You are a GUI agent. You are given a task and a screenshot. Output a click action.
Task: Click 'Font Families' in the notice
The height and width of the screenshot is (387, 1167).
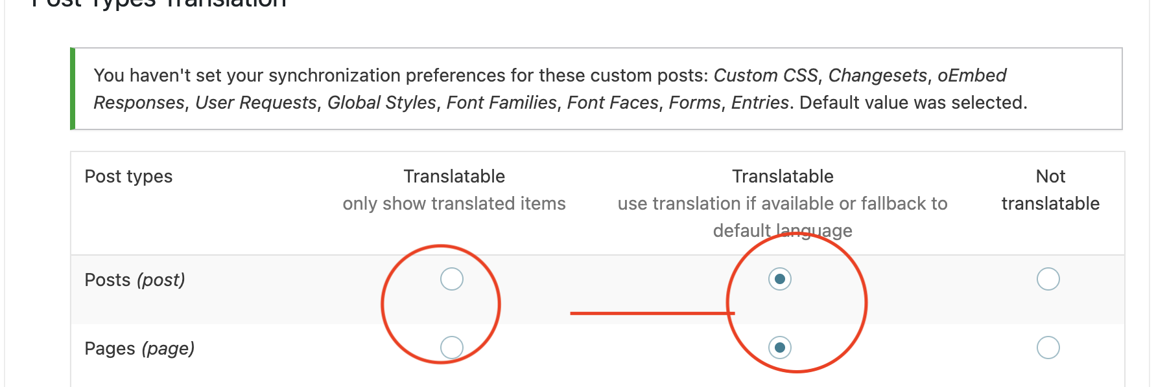(x=502, y=103)
